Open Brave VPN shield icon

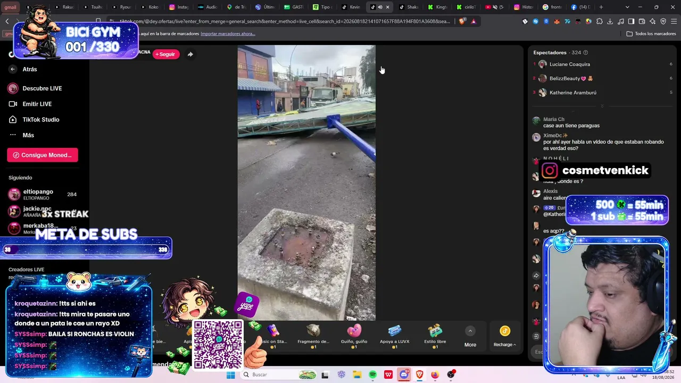pos(663,21)
